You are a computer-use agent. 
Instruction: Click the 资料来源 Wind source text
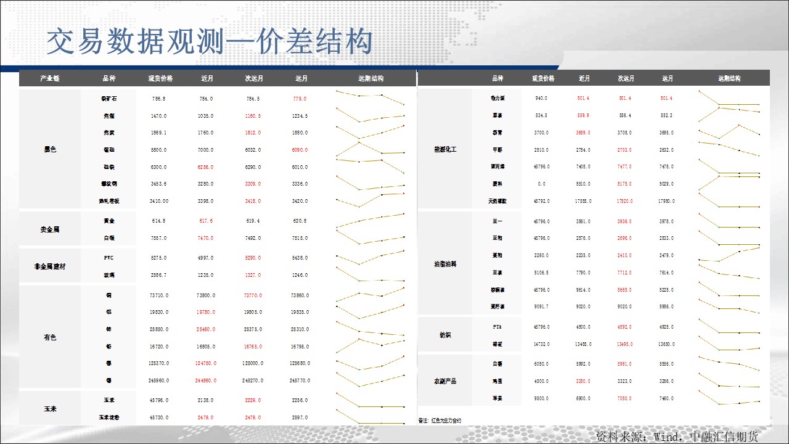pos(677,436)
